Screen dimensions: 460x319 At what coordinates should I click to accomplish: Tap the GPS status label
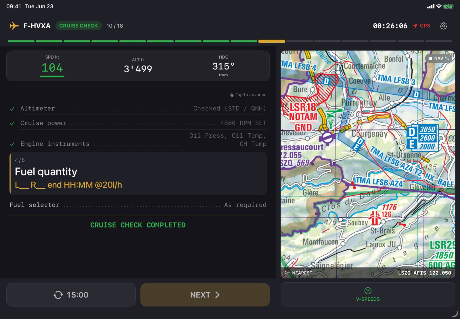(425, 26)
